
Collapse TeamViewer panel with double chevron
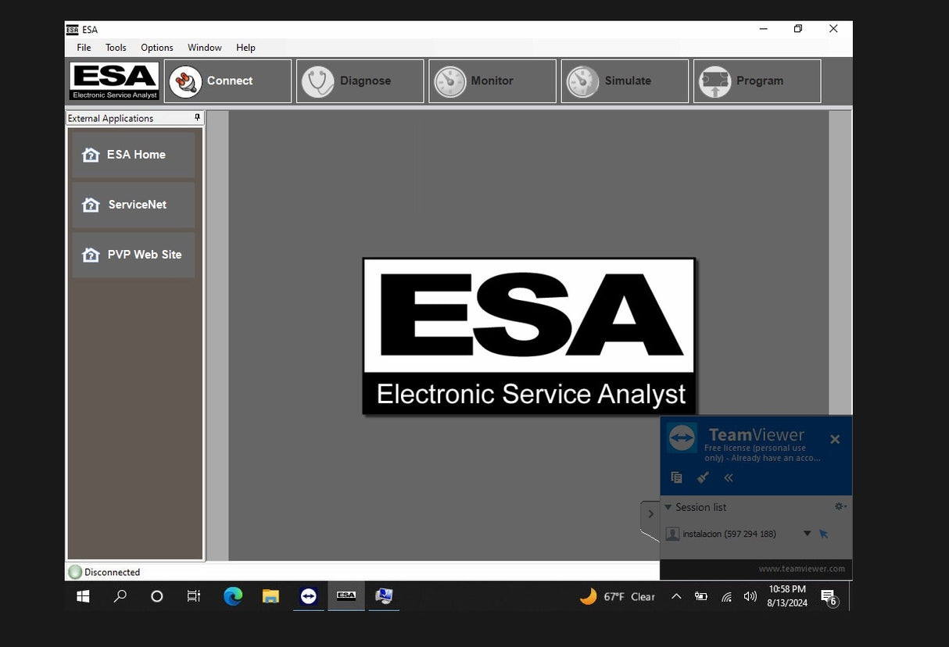point(729,477)
